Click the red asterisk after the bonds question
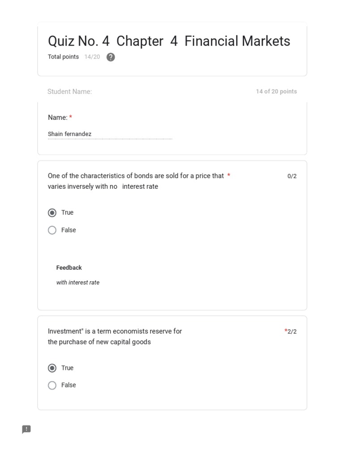The height and width of the screenshot is (458, 344). 228,175
